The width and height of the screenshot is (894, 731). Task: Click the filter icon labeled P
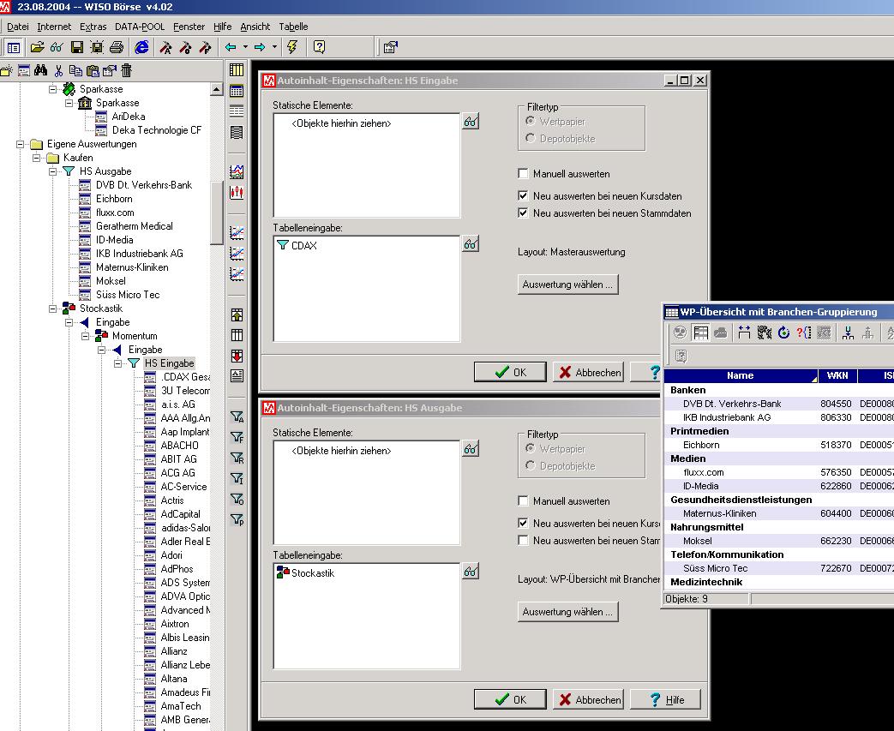pyautogui.click(x=237, y=519)
